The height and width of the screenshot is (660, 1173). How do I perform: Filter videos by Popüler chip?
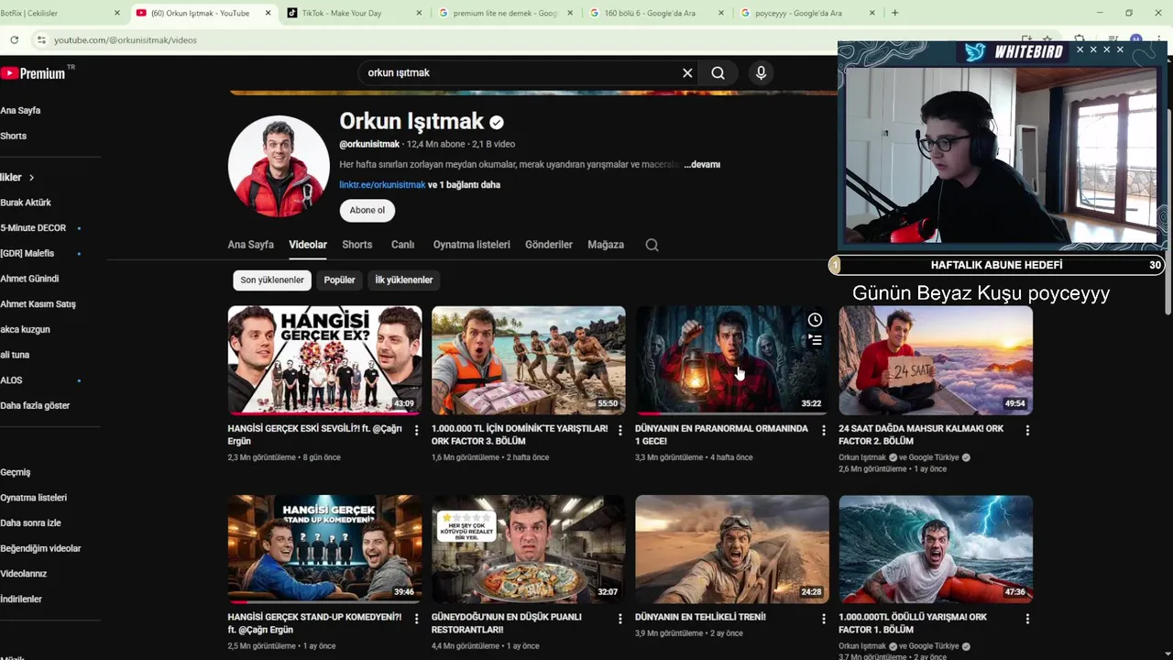tap(339, 280)
